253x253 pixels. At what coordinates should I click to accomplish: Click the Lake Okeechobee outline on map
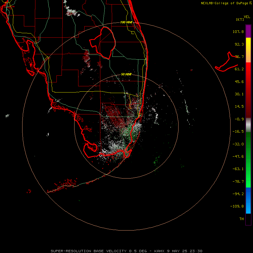(103, 43)
